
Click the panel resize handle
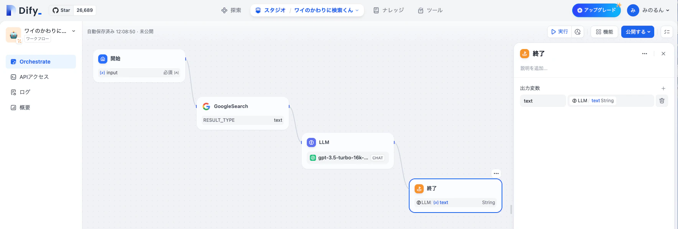[x=511, y=209]
